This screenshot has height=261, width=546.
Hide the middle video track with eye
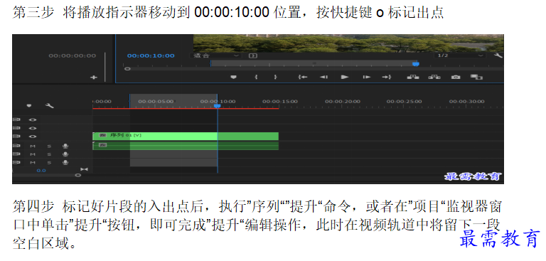tap(33, 128)
